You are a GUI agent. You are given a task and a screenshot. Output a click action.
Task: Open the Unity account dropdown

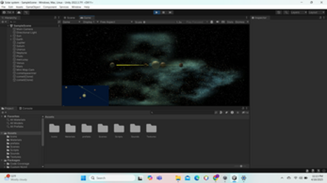[x=9, y=12]
